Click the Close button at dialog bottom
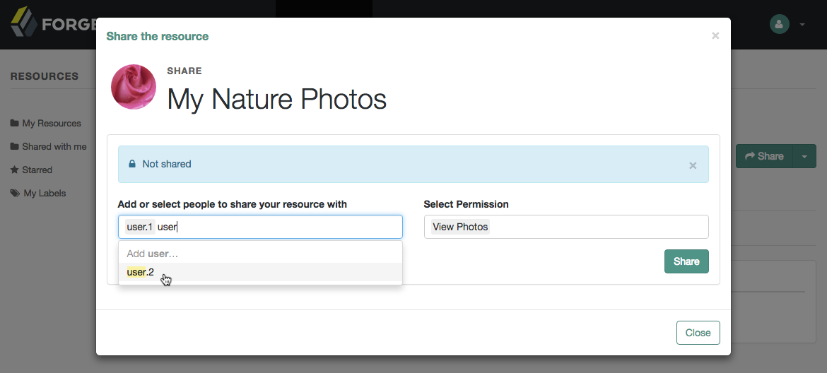Image resolution: width=827 pixels, height=373 pixels. click(698, 333)
